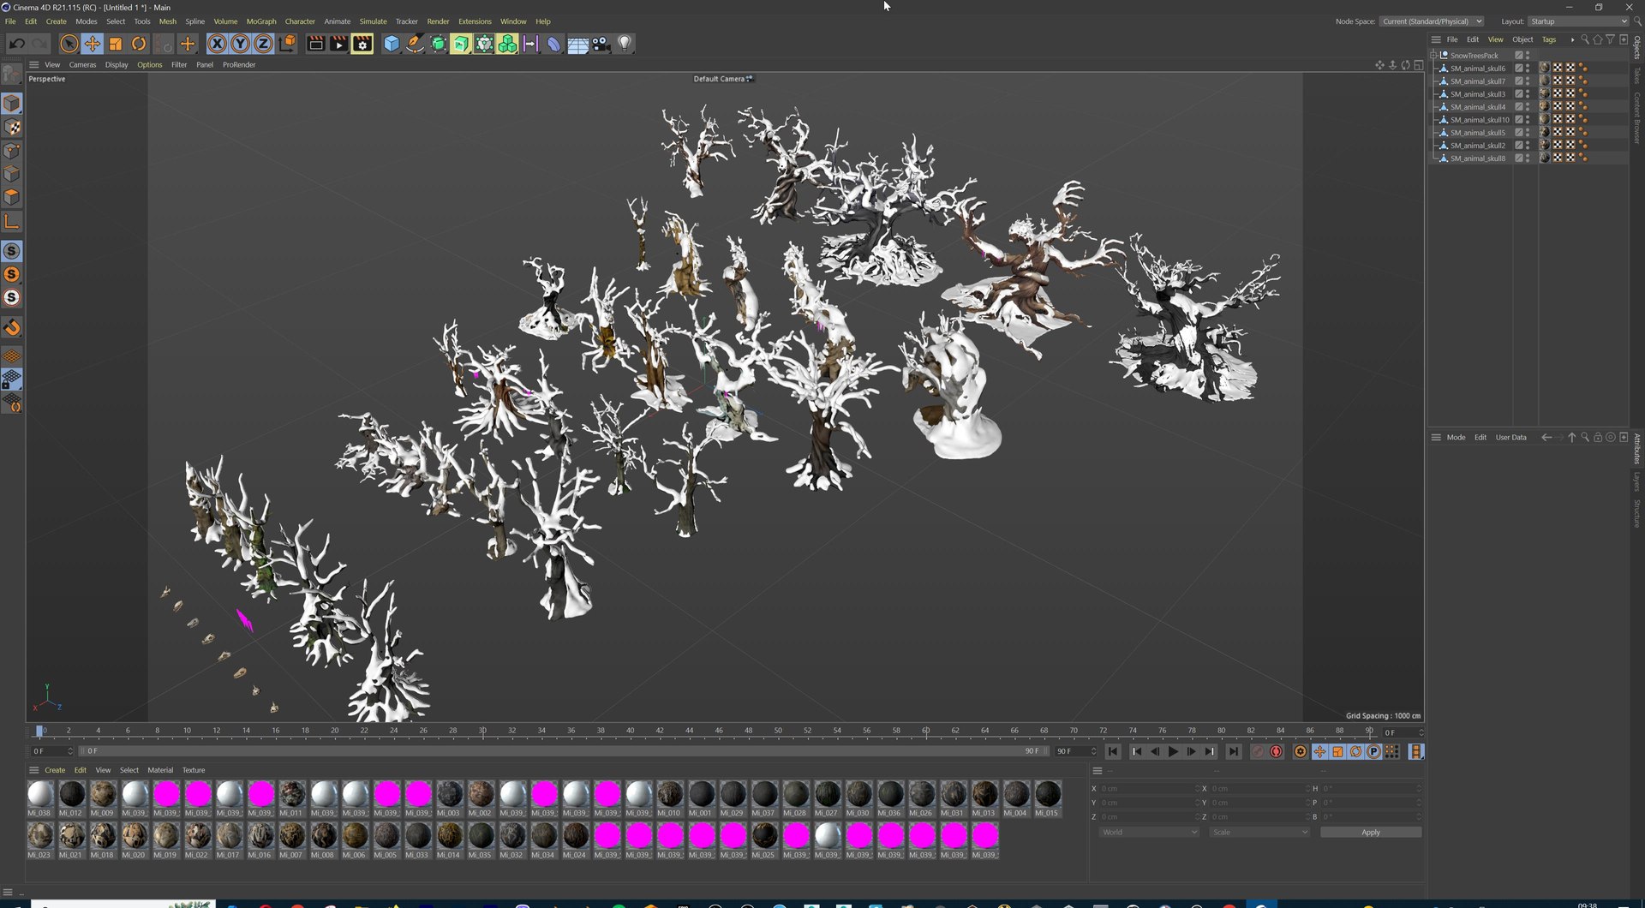Open the MoGraph Cloner icon

(x=507, y=44)
